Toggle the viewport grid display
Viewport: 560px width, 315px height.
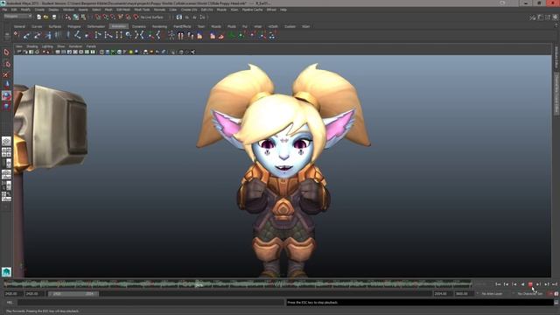(x=58, y=52)
